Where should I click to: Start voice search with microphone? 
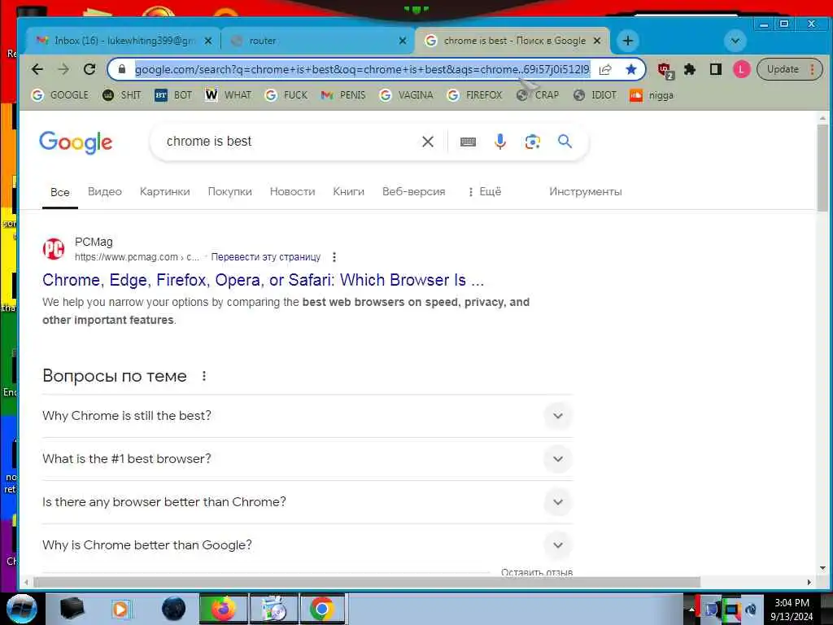pyautogui.click(x=500, y=142)
